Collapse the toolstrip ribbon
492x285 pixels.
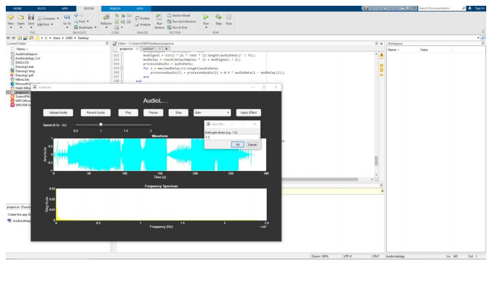(x=483, y=31)
